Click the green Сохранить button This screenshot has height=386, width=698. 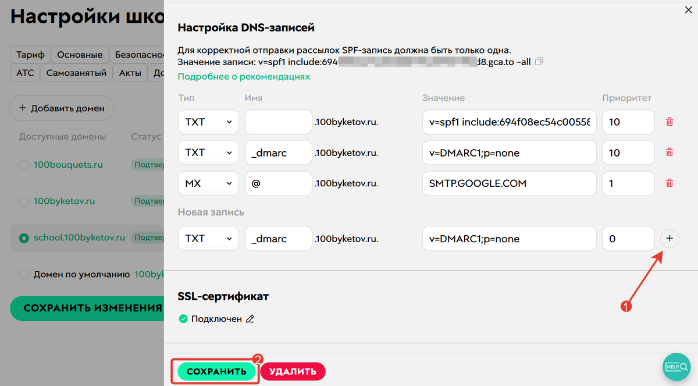click(x=217, y=371)
